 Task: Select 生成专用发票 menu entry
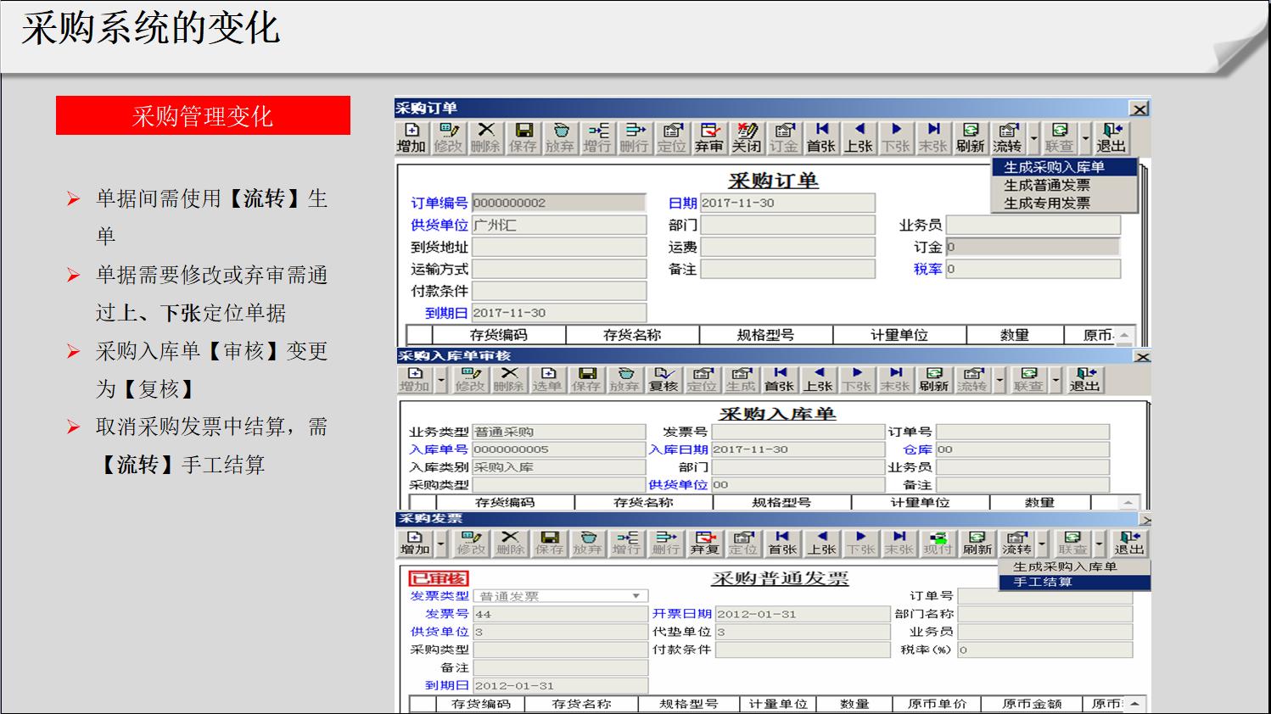point(1047,204)
